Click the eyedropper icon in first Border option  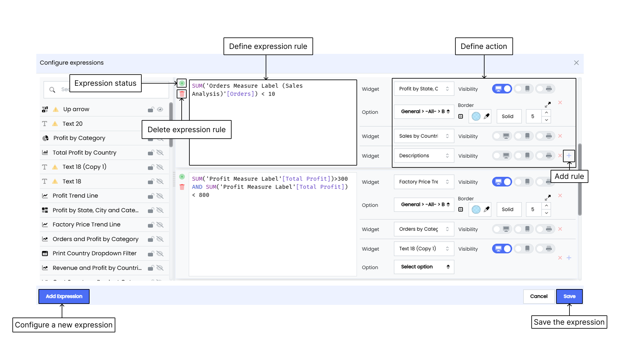tap(487, 116)
